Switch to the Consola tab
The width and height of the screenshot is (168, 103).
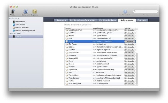pos(142,20)
